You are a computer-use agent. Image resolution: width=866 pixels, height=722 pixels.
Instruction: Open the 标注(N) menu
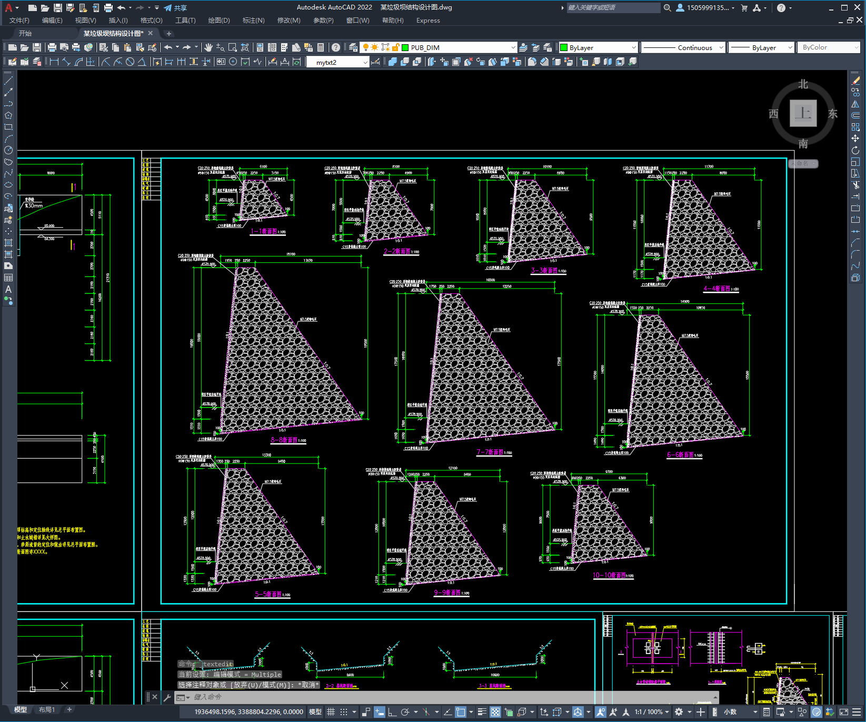pyautogui.click(x=253, y=21)
